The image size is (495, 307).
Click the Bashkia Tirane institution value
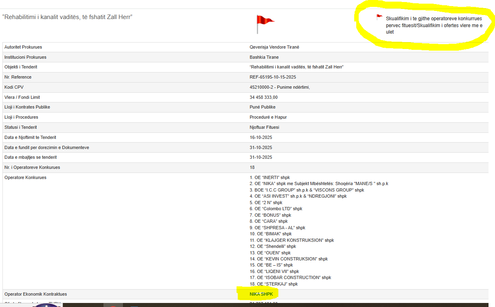point(264,57)
